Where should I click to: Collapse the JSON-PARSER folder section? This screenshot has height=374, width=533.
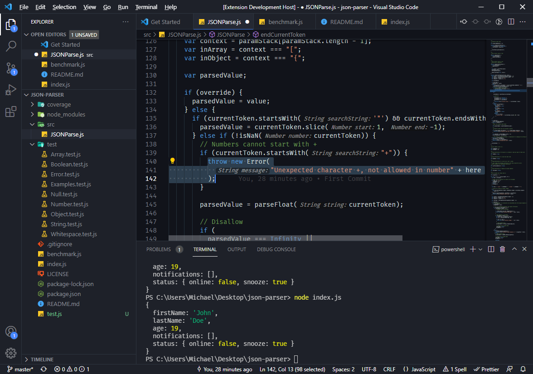pyautogui.click(x=26, y=95)
